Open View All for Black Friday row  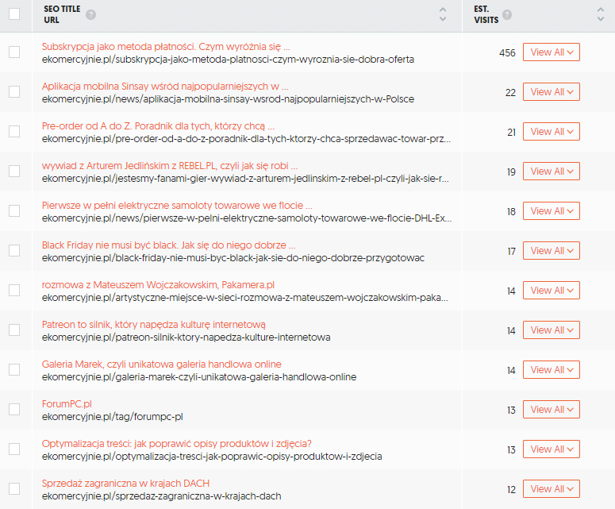coord(551,251)
